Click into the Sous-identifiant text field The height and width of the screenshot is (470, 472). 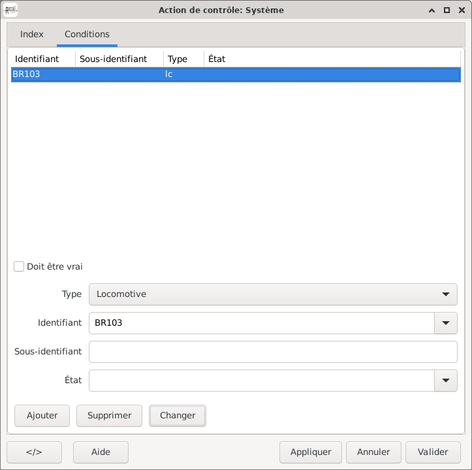click(x=272, y=352)
